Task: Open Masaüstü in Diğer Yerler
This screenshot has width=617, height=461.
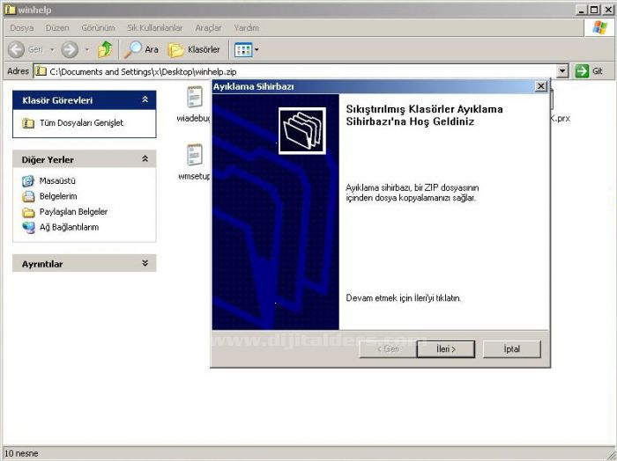Action: [59, 180]
